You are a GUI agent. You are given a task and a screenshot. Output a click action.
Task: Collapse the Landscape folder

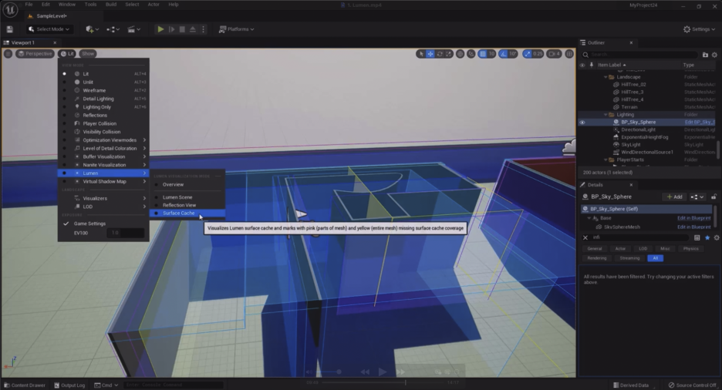(606, 77)
